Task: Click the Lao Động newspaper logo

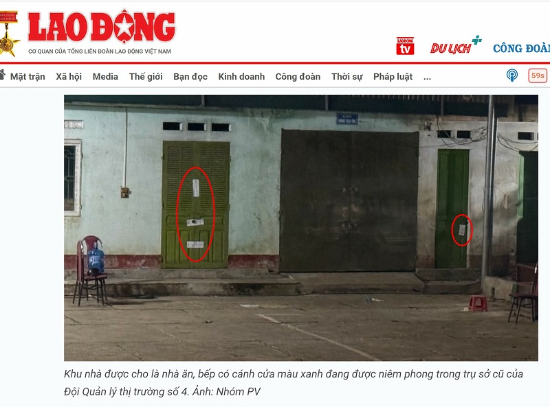Action: click(101, 33)
